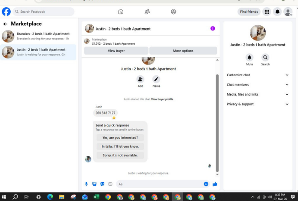
Task: Click the Find friends button
Action: [x=249, y=12]
